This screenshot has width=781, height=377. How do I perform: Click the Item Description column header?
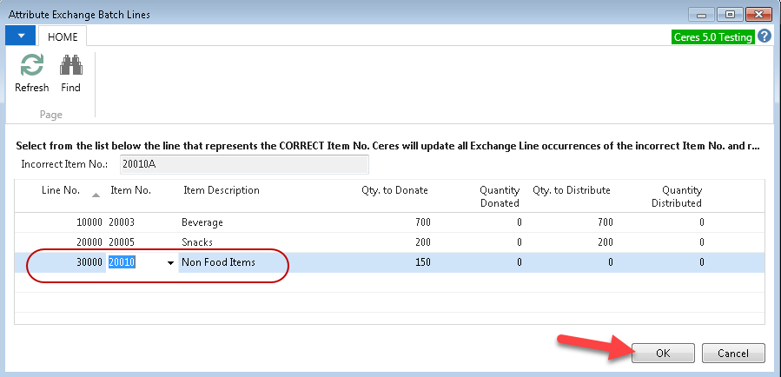click(x=221, y=190)
